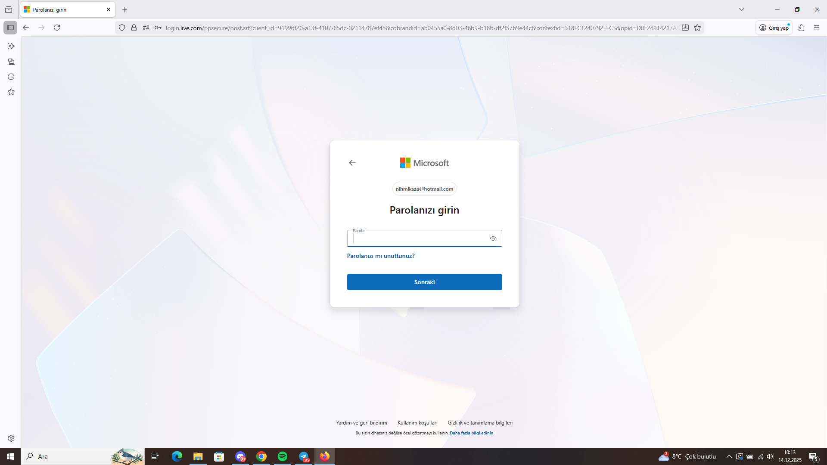Image resolution: width=827 pixels, height=465 pixels.
Task: Open synced tabs sidebar icon
Action: coord(11,62)
